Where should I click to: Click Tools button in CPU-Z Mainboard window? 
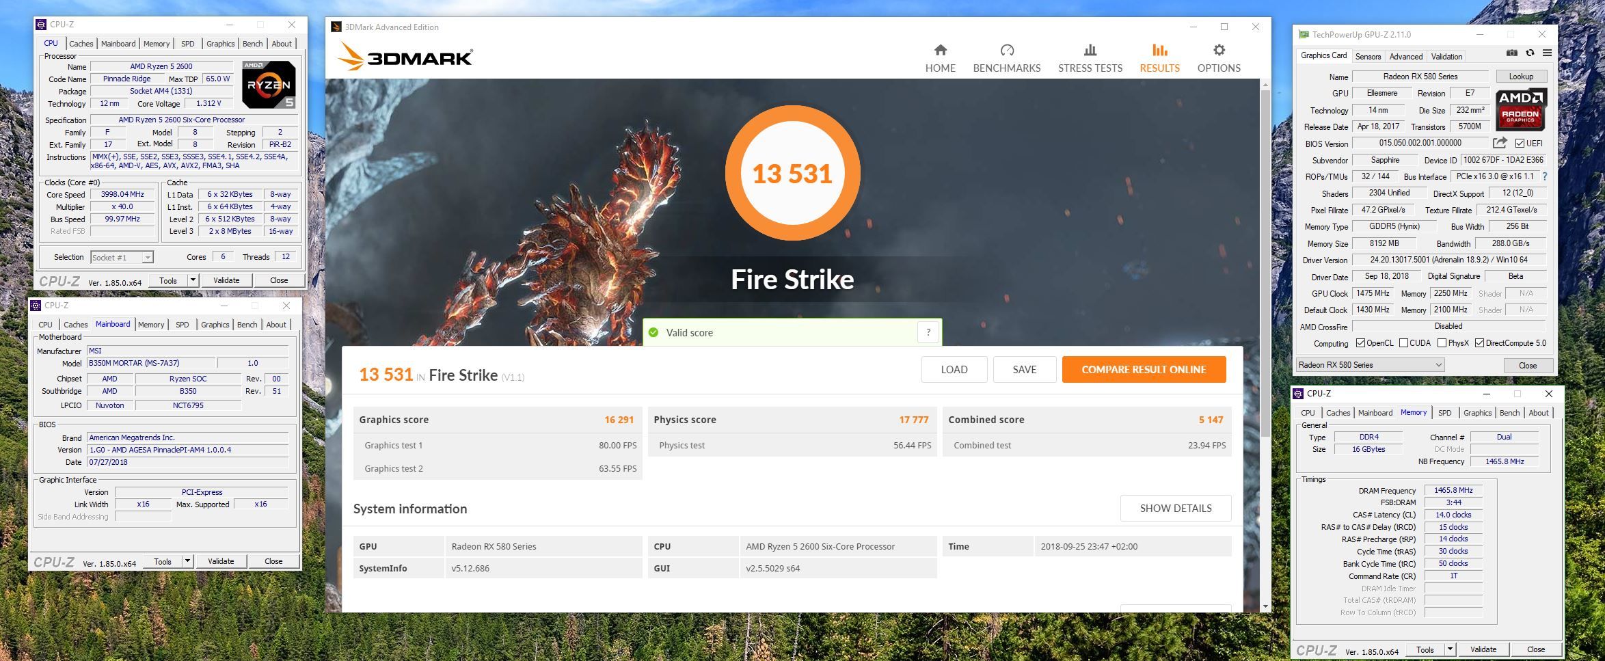tap(163, 561)
